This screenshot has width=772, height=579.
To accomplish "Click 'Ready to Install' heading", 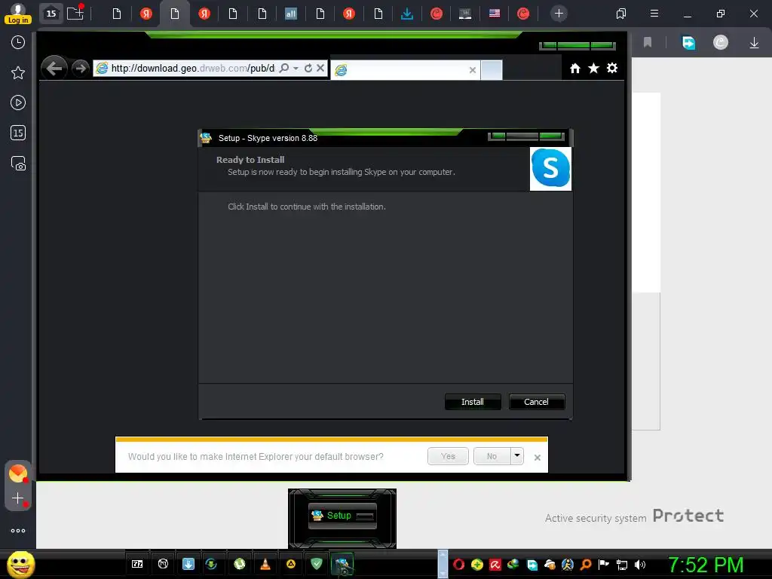I will (250, 160).
